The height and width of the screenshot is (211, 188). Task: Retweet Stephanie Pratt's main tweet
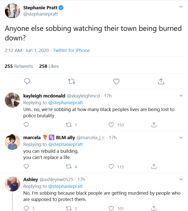tap(72, 81)
